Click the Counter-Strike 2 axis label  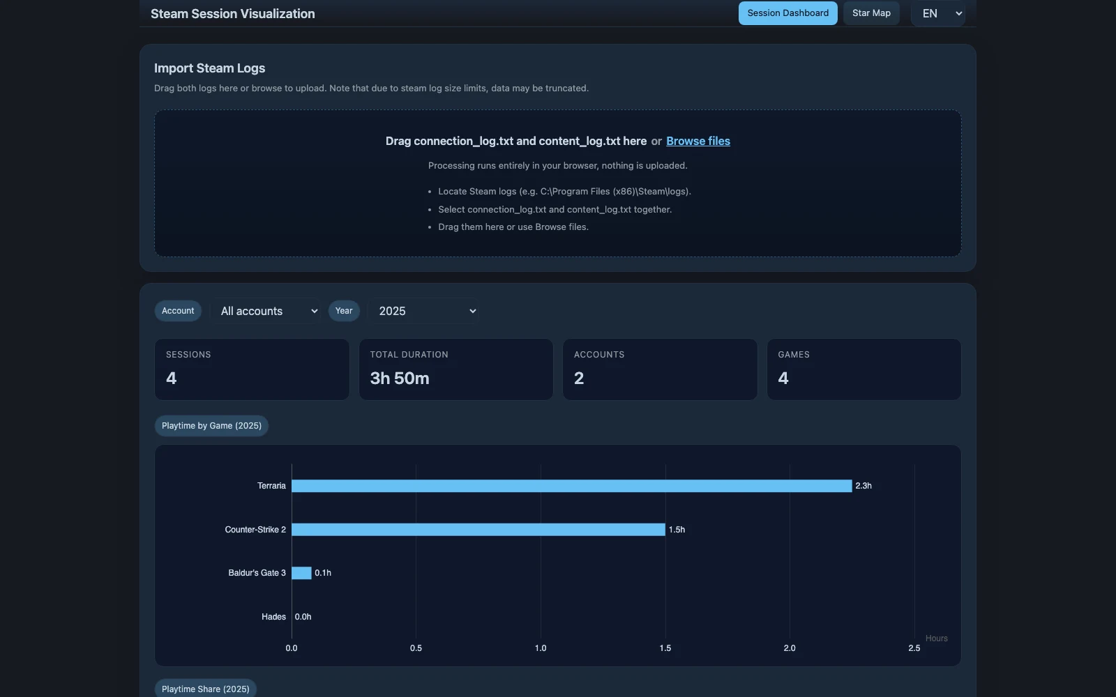[x=255, y=530]
